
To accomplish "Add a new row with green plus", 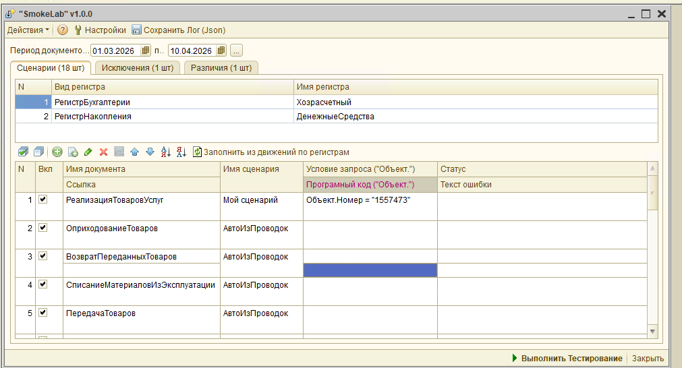I will (x=57, y=152).
